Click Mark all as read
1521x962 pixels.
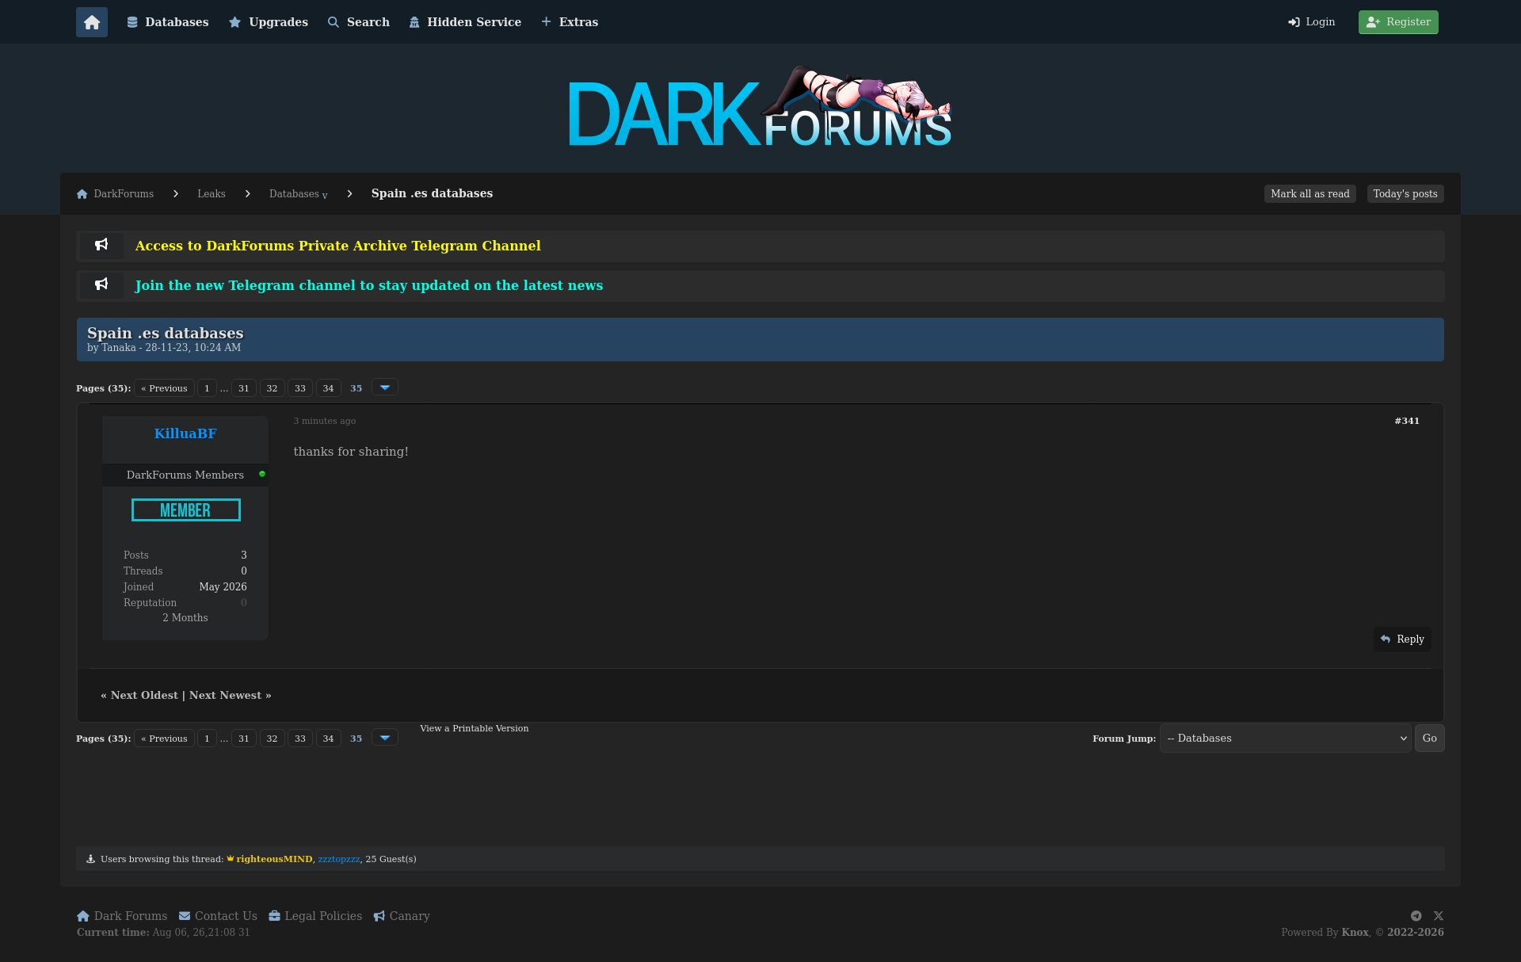1310,194
